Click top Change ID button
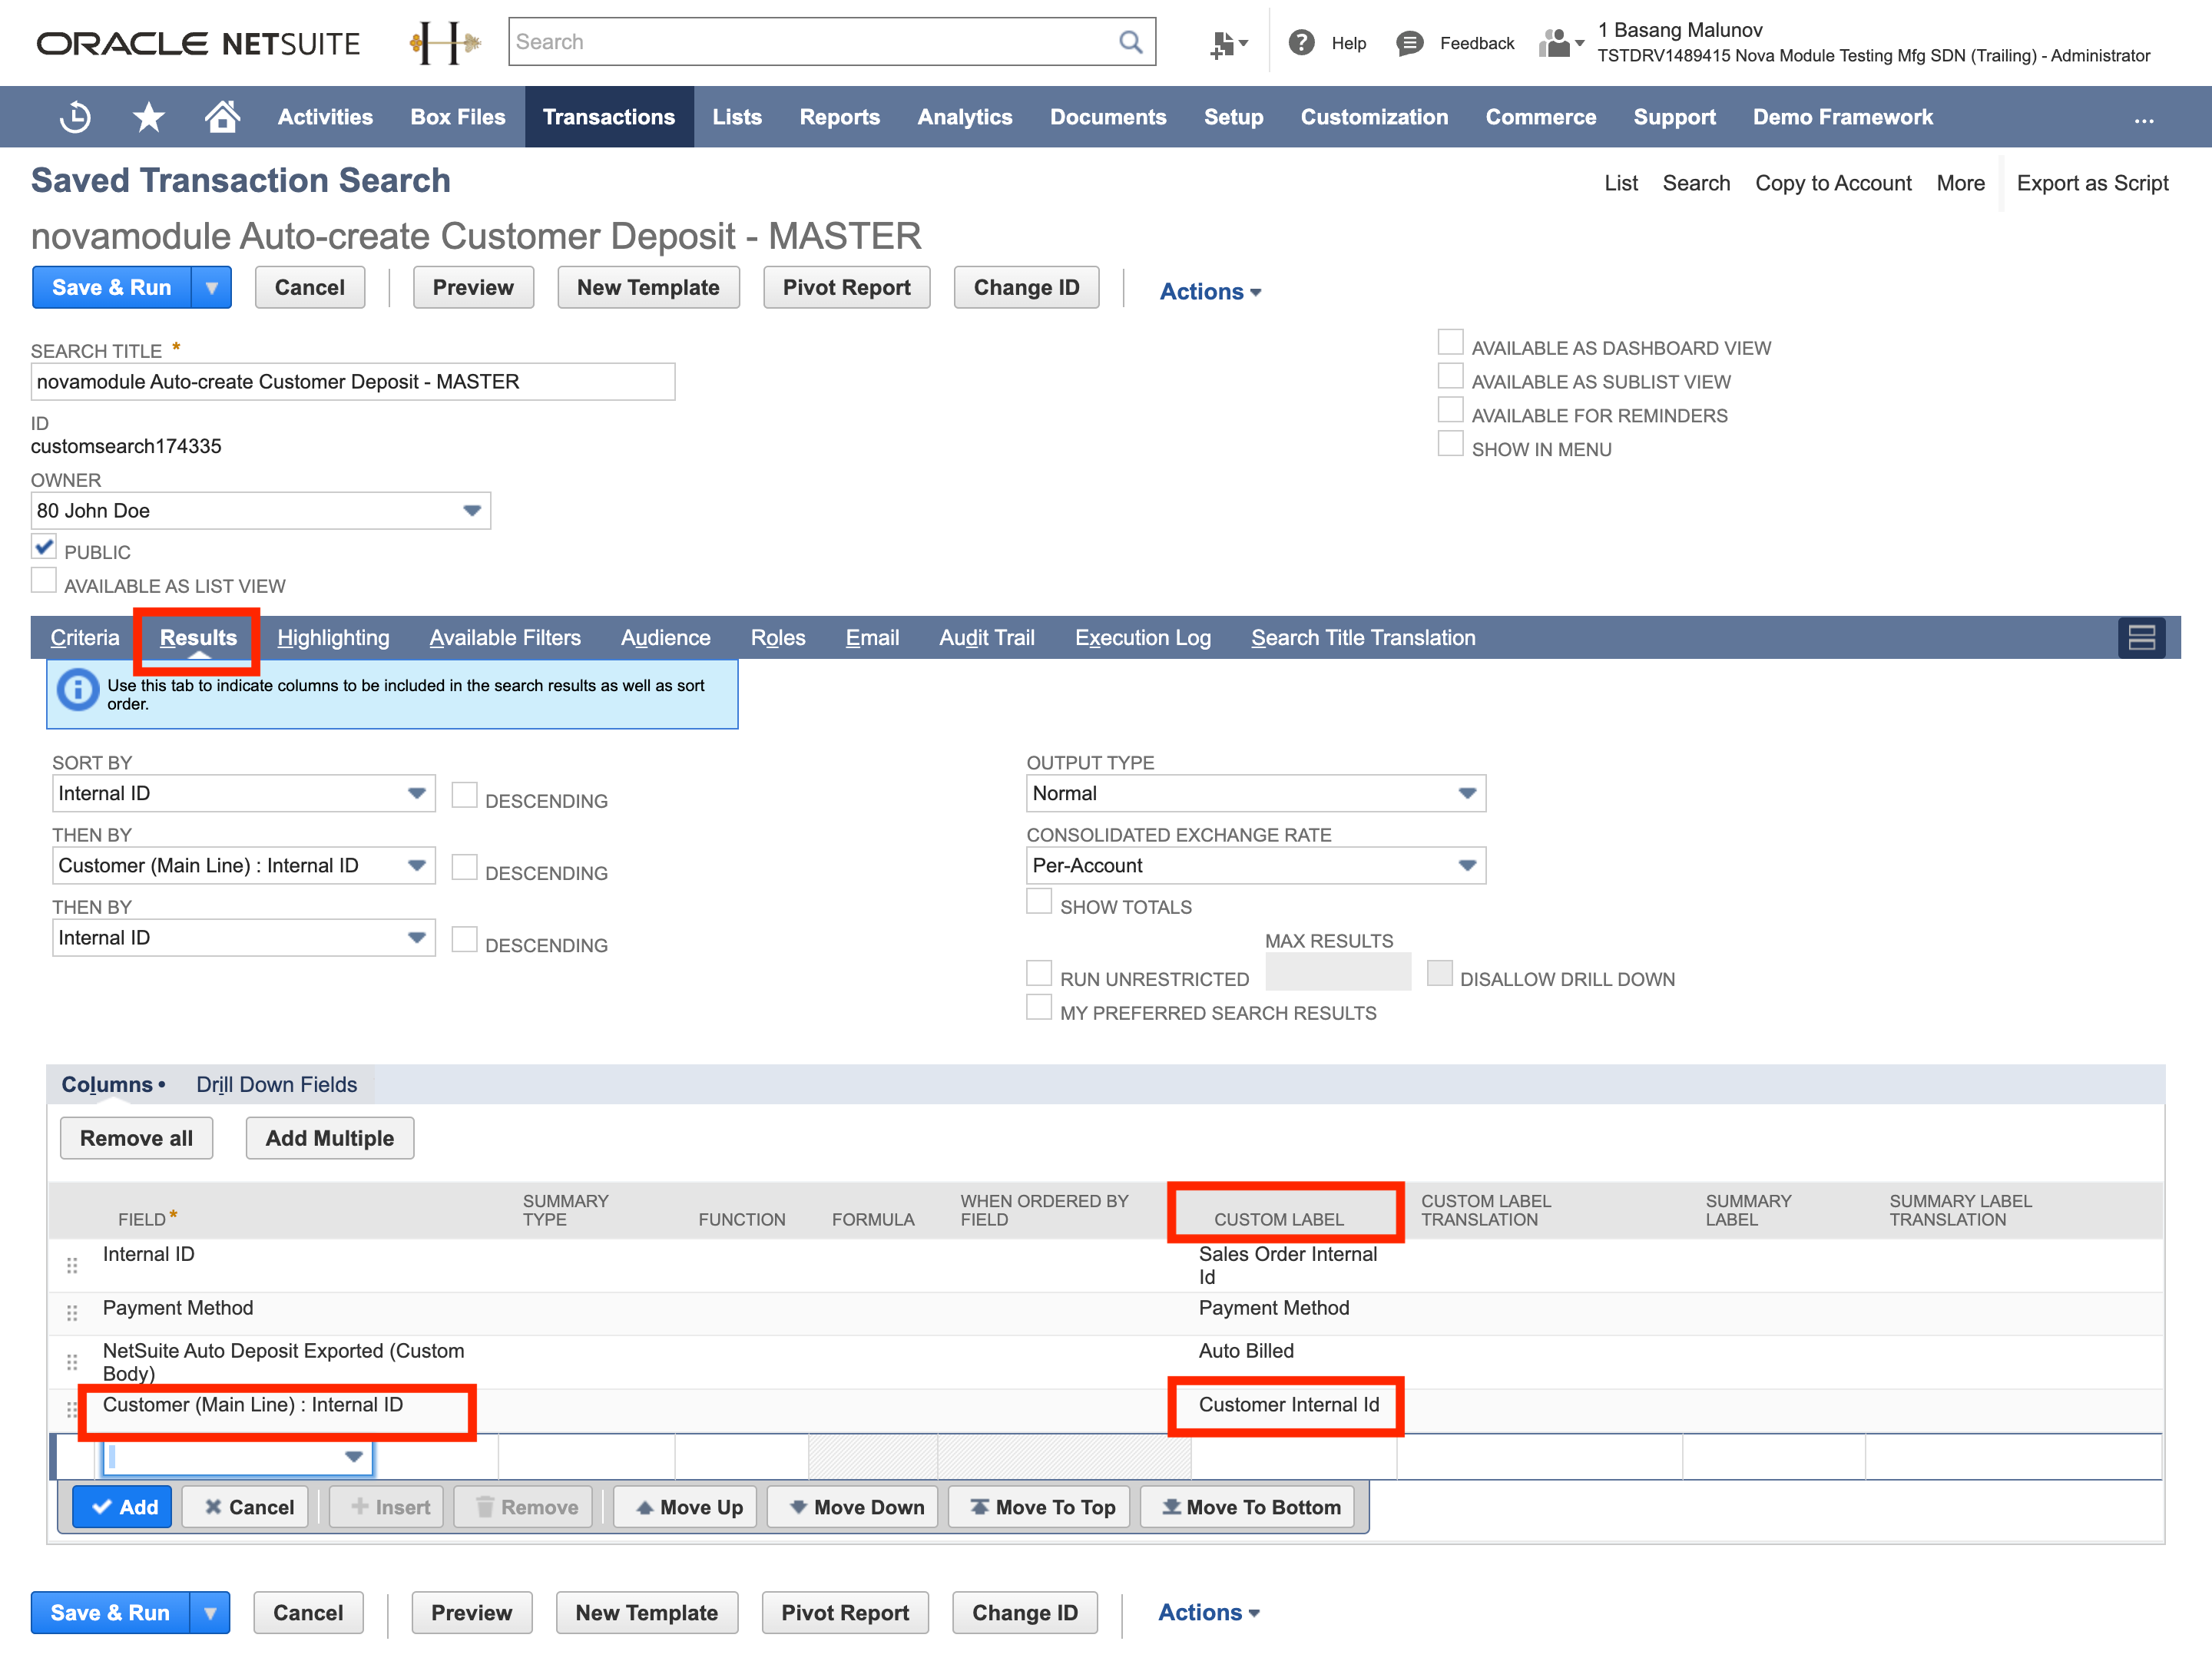The height and width of the screenshot is (1671, 2212). (1026, 288)
